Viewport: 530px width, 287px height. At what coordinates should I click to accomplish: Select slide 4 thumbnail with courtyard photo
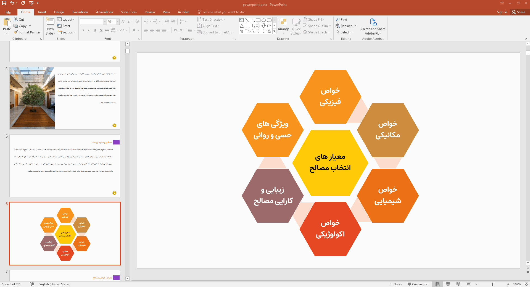click(65, 98)
